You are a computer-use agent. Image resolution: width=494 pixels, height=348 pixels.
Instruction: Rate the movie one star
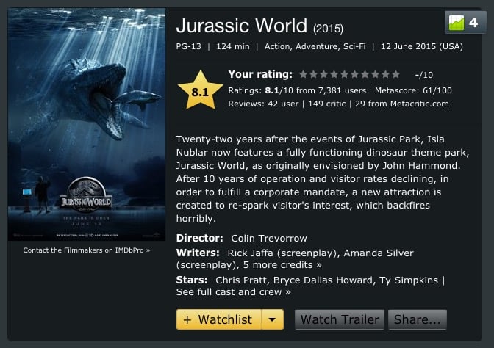pos(303,75)
